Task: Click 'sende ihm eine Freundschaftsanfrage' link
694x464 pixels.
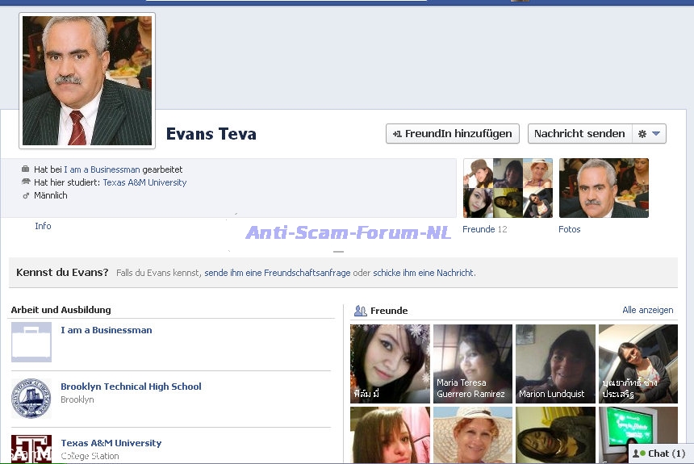Action: (277, 273)
